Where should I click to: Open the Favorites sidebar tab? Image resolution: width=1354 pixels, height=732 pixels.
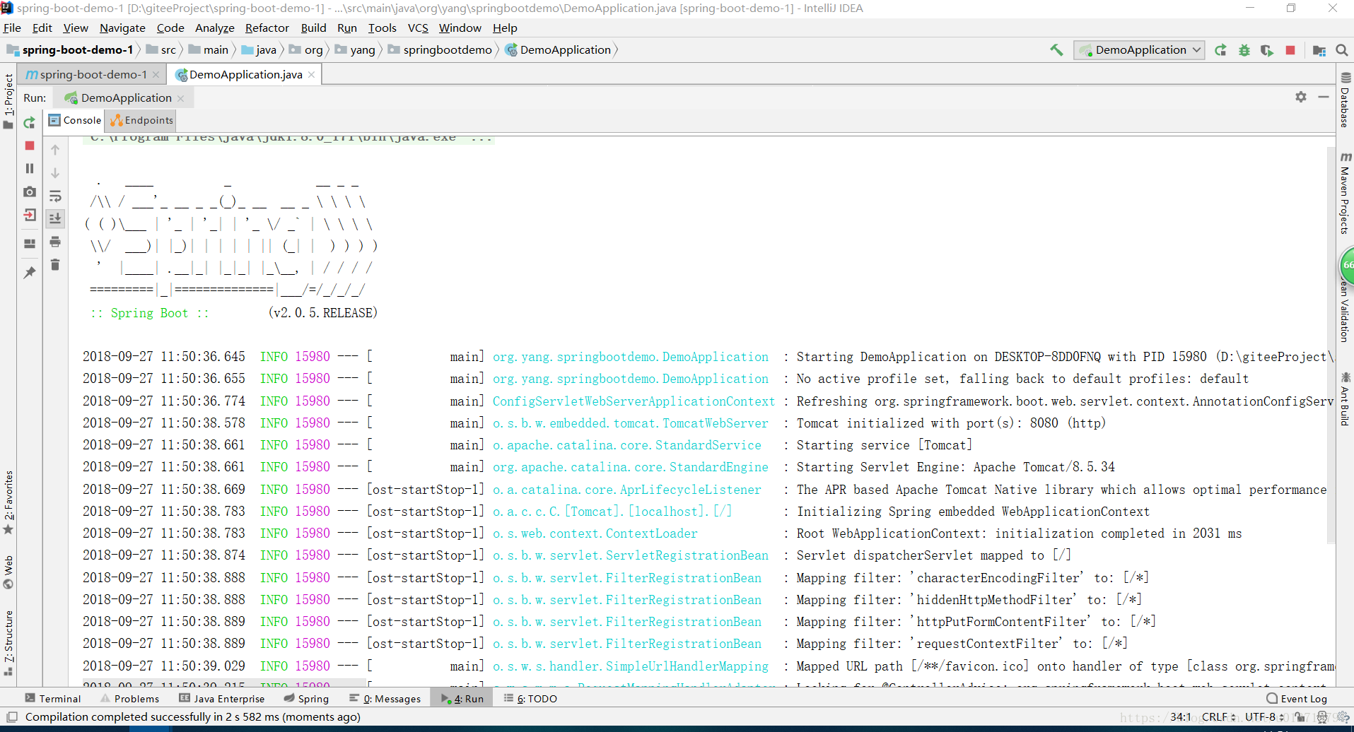click(8, 502)
